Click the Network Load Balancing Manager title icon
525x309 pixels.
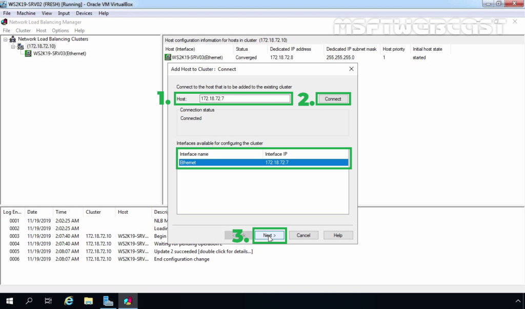[x=4, y=22]
